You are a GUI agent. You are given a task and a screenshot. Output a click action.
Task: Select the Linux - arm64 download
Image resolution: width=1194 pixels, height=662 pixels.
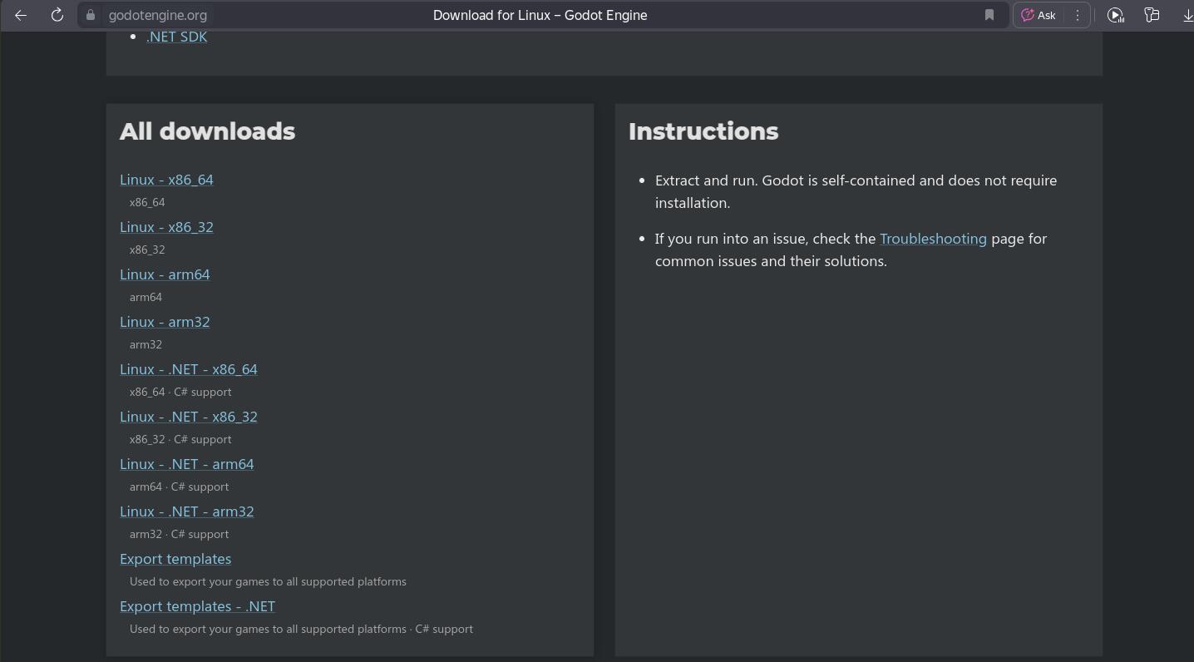165,274
